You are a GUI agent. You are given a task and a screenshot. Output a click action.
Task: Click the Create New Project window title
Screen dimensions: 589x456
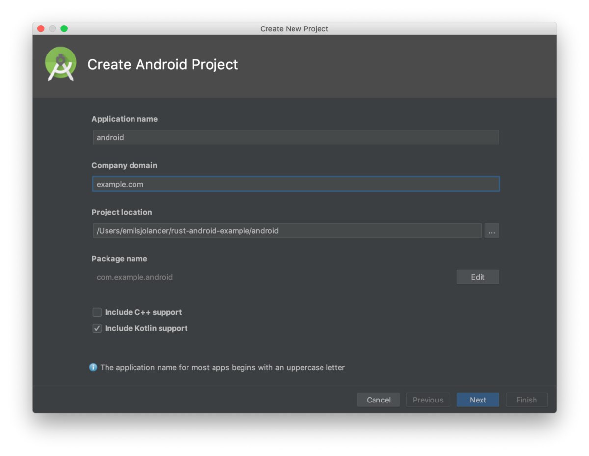294,29
